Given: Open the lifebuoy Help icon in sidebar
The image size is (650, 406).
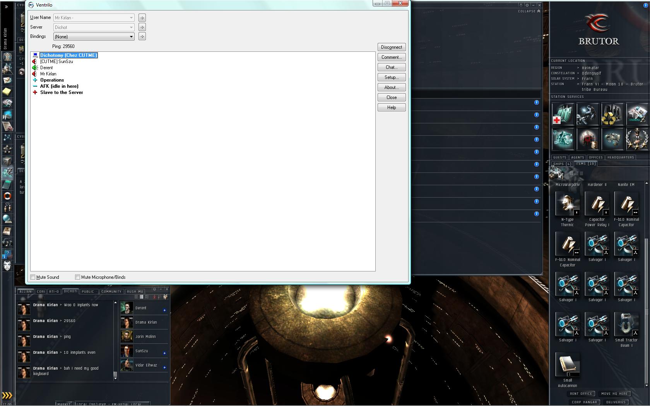Looking at the screenshot, I should 7,196.
